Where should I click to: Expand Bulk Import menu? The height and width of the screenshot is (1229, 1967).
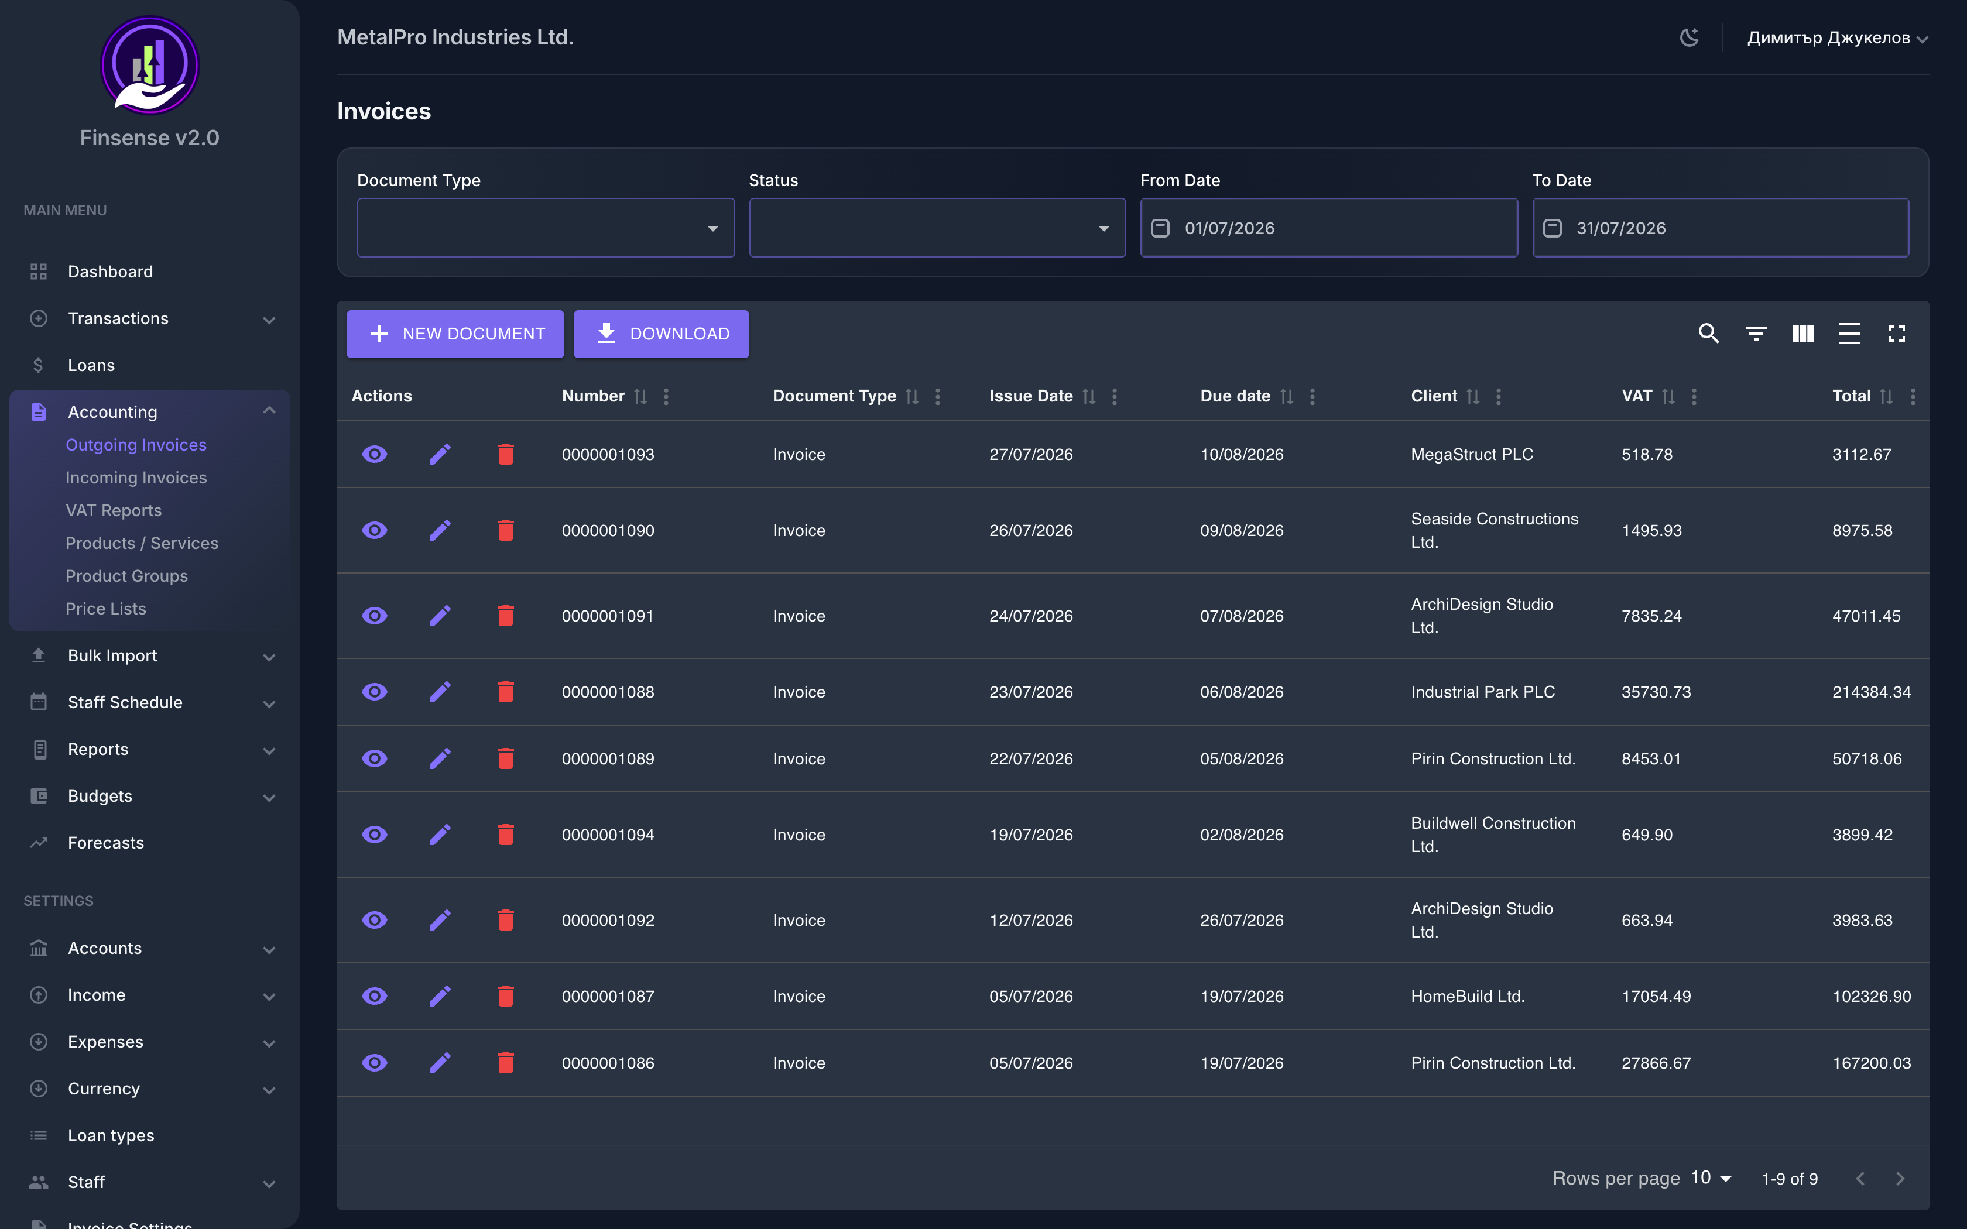149,655
